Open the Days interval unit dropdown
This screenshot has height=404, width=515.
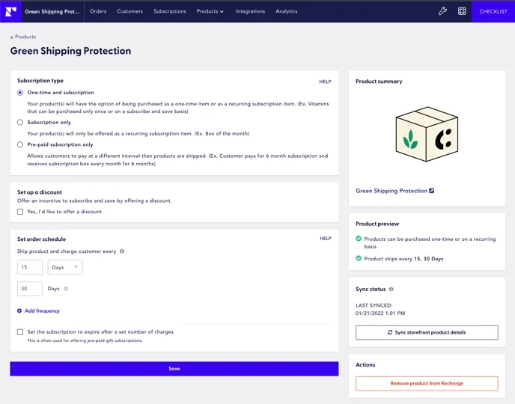click(65, 267)
